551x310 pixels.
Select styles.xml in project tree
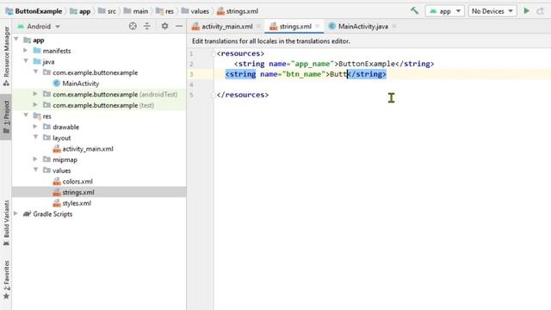tap(77, 203)
